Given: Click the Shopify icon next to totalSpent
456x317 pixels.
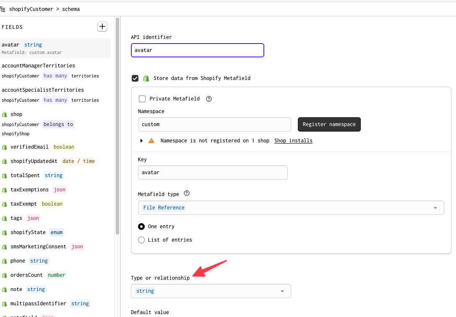Looking at the screenshot, I should (4, 176).
